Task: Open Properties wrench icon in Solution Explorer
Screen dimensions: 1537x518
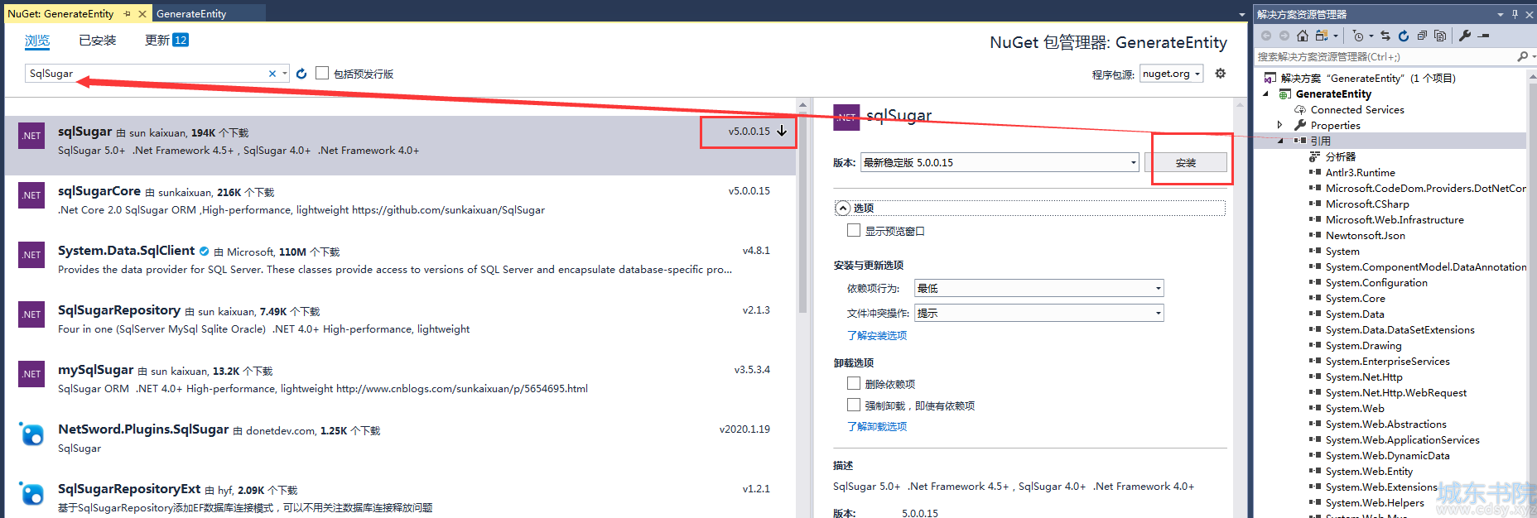Action: pyautogui.click(x=1465, y=36)
